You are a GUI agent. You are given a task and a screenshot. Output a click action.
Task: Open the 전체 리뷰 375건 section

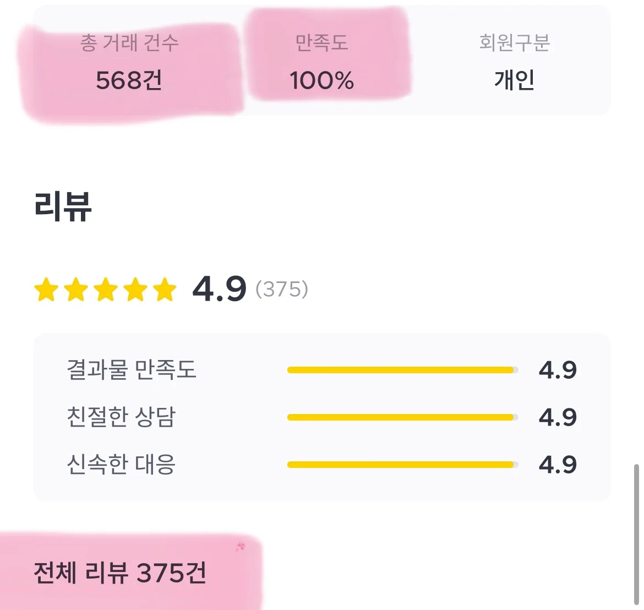point(119,574)
